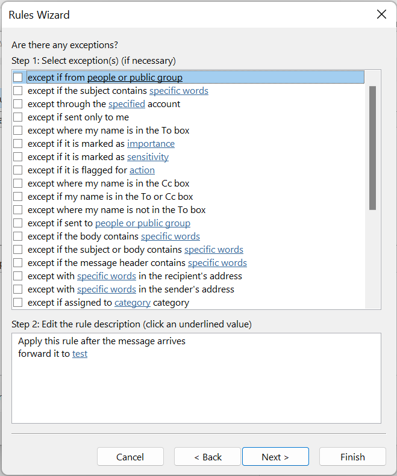Click the 'test' recipient link in rule description
Image resolution: width=397 pixels, height=476 pixels.
point(80,354)
